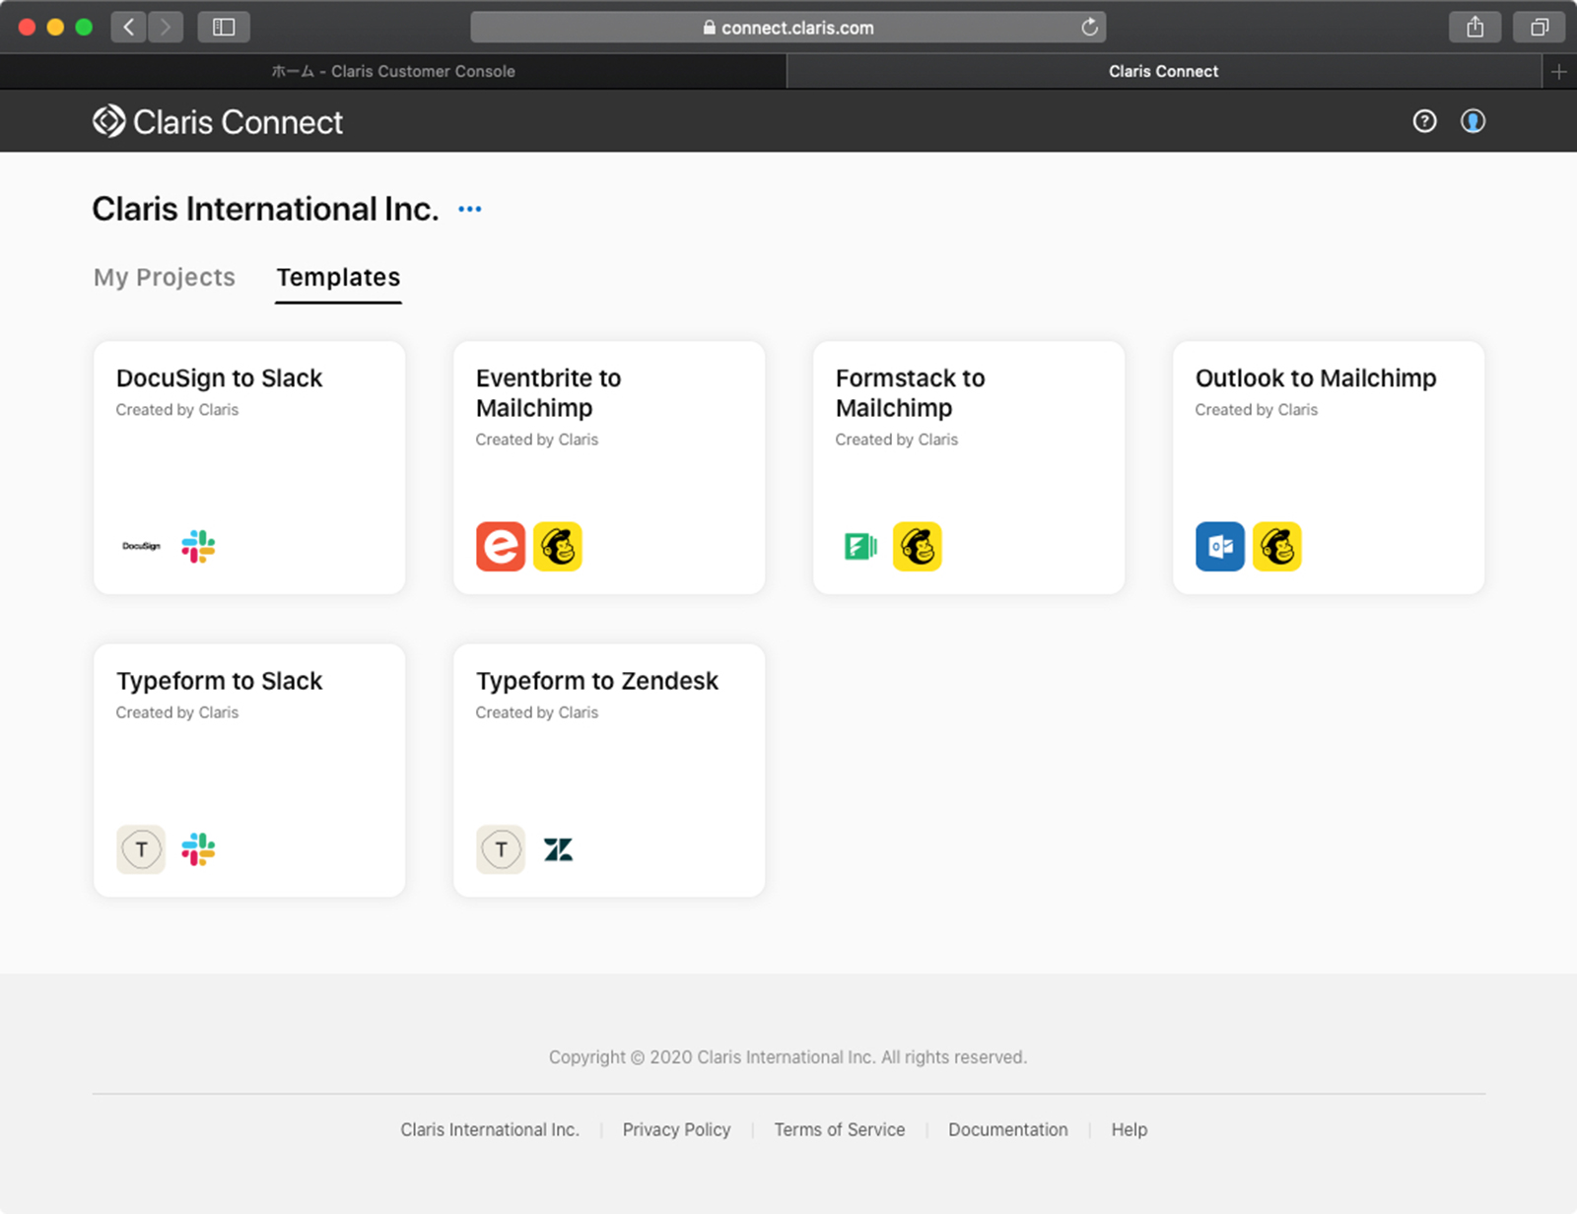This screenshot has width=1577, height=1214.
Task: Click the Formstack icon on template card
Action: click(x=860, y=547)
